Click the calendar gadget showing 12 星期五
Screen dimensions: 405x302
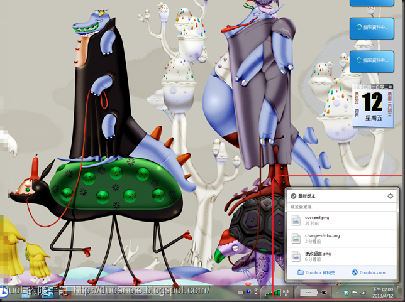[372, 105]
